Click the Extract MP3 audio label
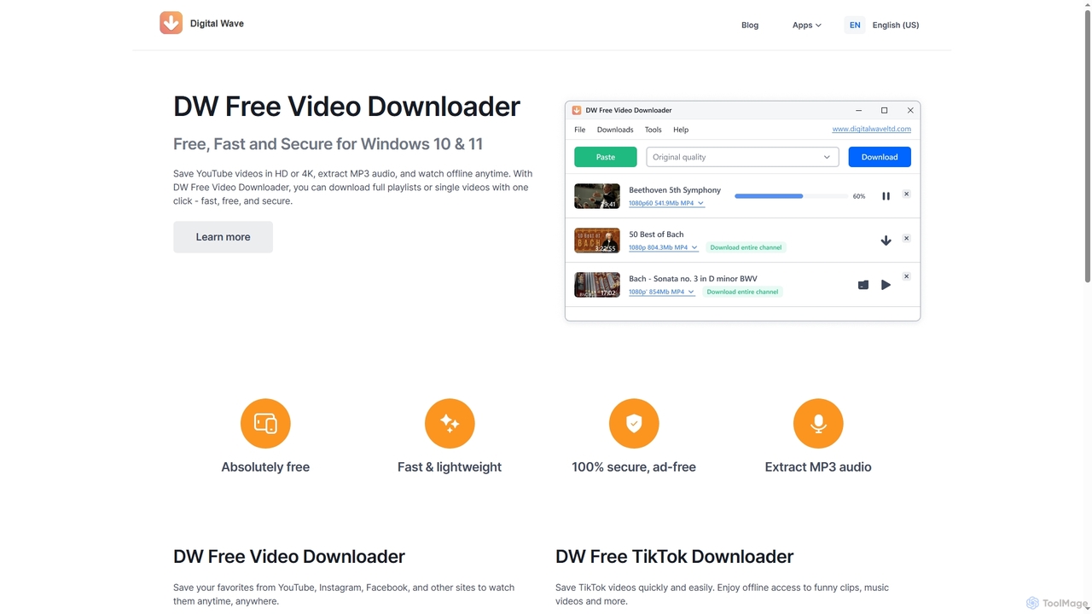Image resolution: width=1092 pixels, height=614 pixels. click(818, 467)
